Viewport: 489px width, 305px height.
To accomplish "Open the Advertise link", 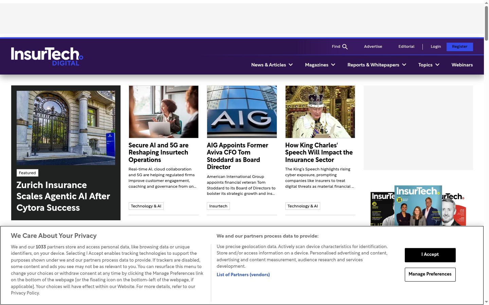I will tap(373, 46).
